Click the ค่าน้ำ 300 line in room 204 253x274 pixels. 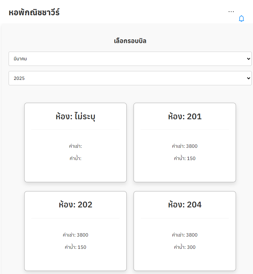pyautogui.click(x=185, y=247)
